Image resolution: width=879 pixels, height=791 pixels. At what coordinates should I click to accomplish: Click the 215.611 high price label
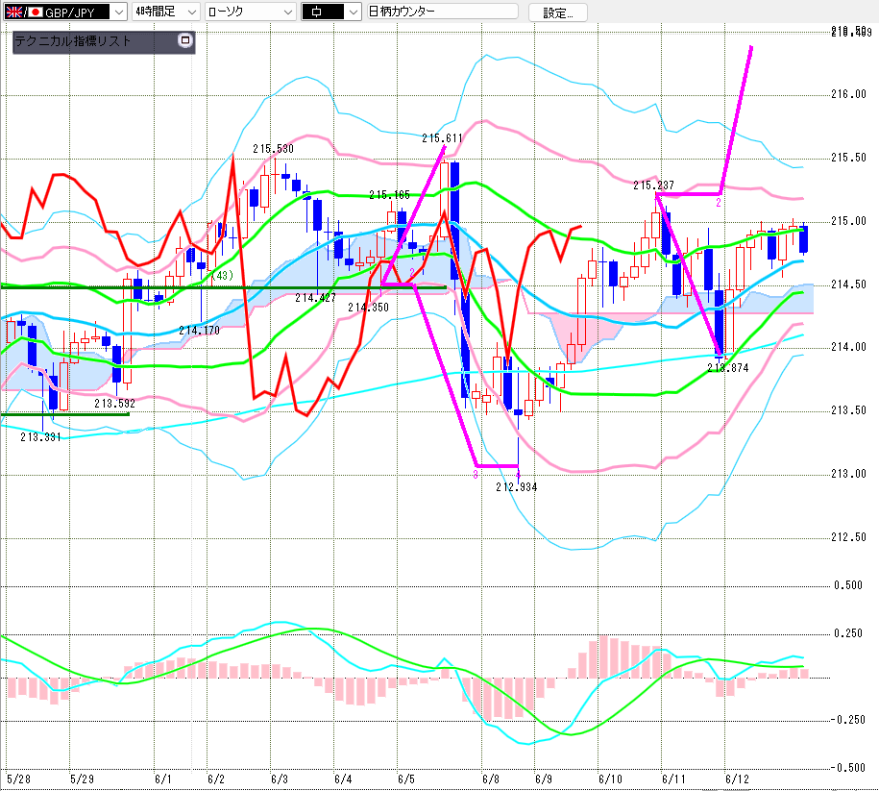point(442,138)
